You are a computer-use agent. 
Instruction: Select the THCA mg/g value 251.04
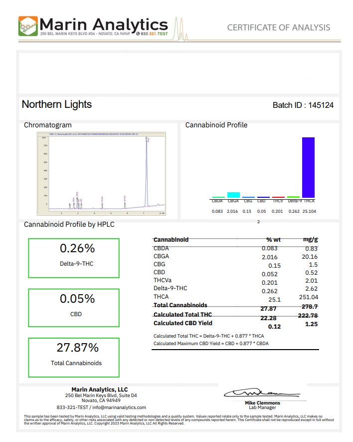pos(308,297)
